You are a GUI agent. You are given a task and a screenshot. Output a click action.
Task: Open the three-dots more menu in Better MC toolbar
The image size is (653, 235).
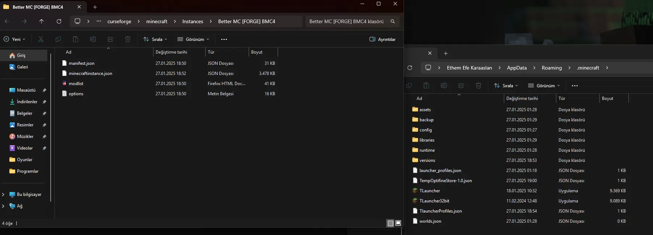[x=224, y=39]
